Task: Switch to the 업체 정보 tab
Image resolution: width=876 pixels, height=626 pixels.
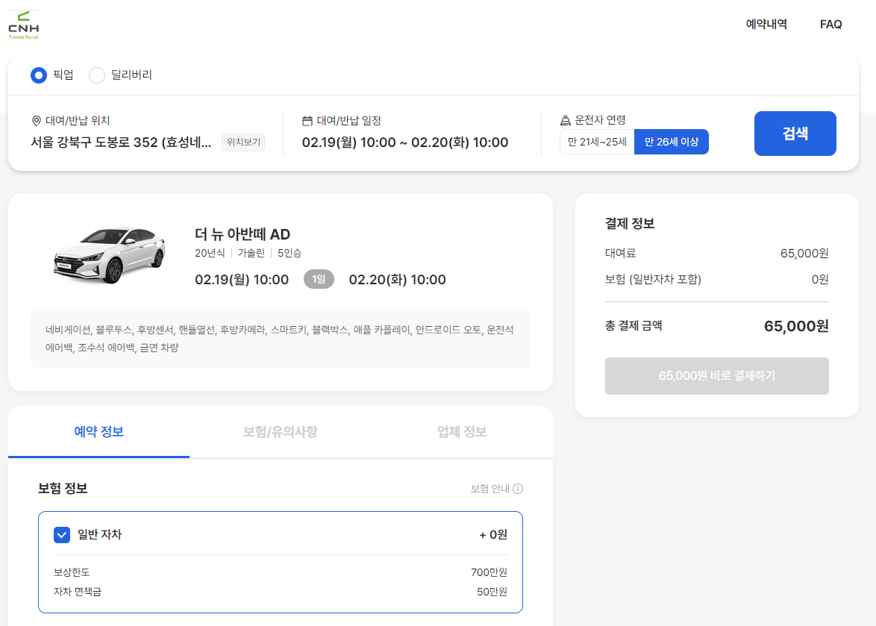Action: point(462,432)
